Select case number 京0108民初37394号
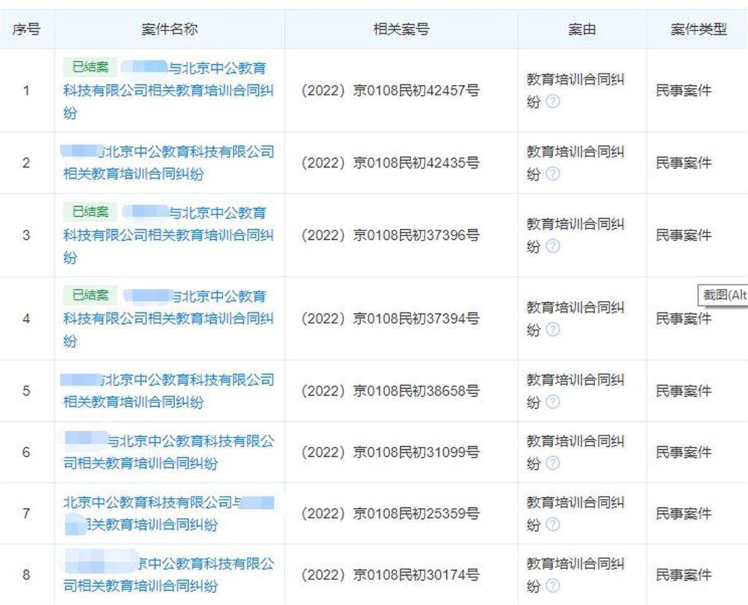 click(x=416, y=319)
